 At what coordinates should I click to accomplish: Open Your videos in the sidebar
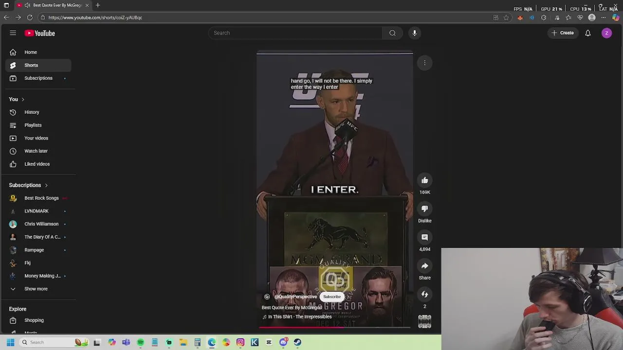38,138
